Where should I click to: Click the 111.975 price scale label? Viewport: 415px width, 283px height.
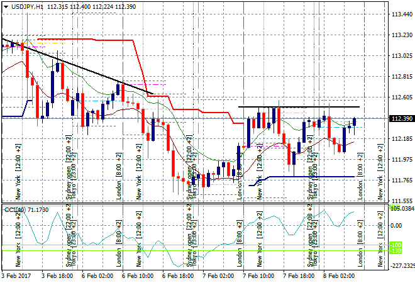pyautogui.click(x=402, y=159)
